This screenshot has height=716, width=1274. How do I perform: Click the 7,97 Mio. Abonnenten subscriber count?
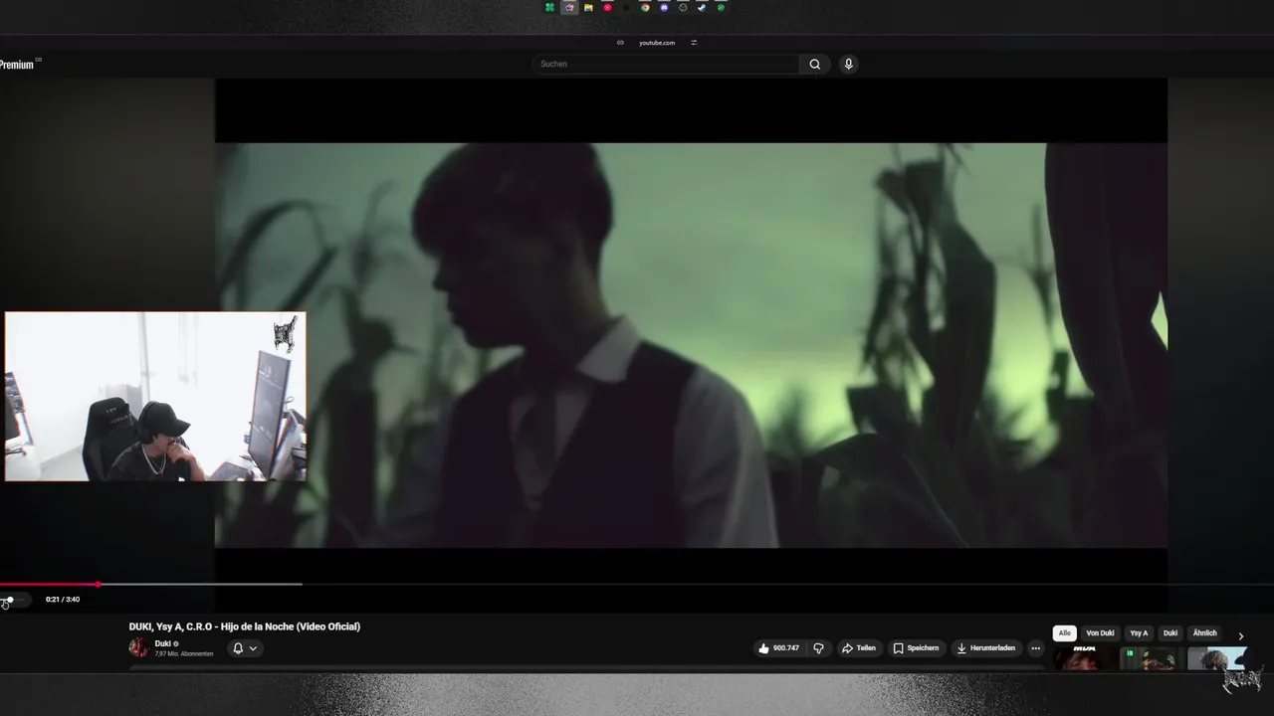(x=184, y=654)
